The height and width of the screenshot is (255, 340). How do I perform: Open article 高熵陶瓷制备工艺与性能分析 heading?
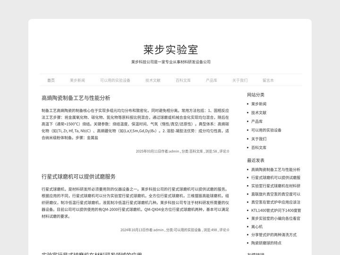pos(76,98)
